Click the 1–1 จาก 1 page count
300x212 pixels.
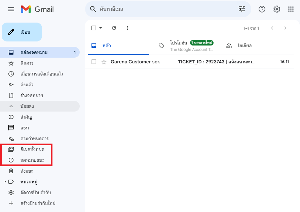[251, 28]
